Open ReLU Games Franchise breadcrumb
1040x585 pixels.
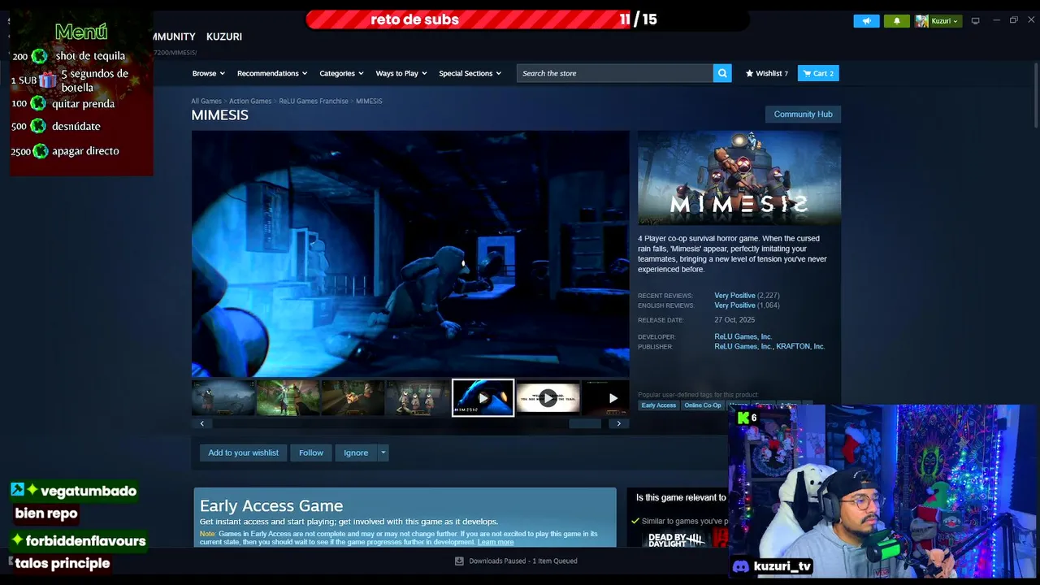[314, 101]
